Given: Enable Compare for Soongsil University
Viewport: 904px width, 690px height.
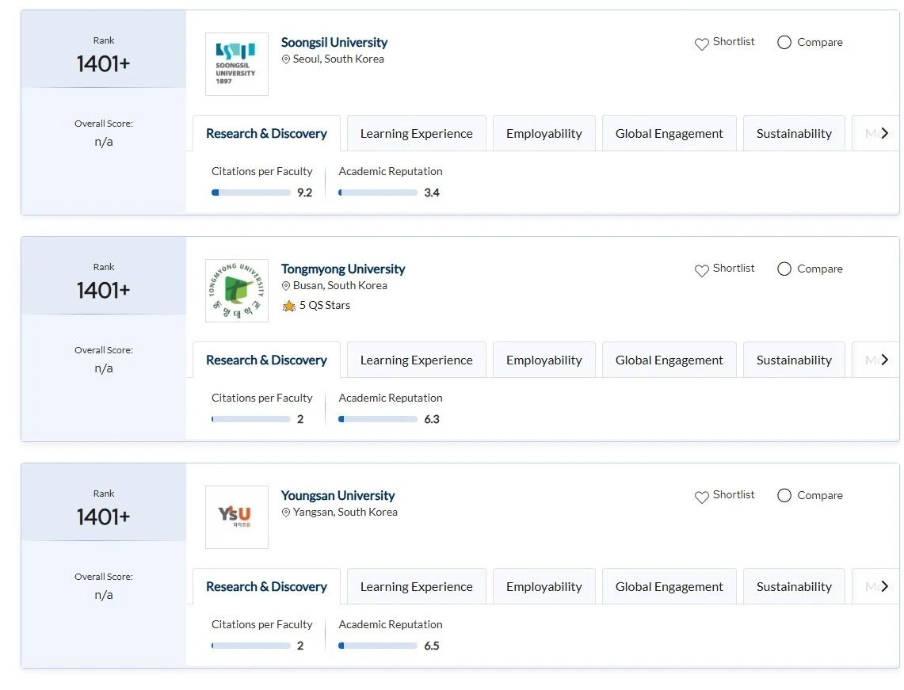Looking at the screenshot, I should pos(784,43).
